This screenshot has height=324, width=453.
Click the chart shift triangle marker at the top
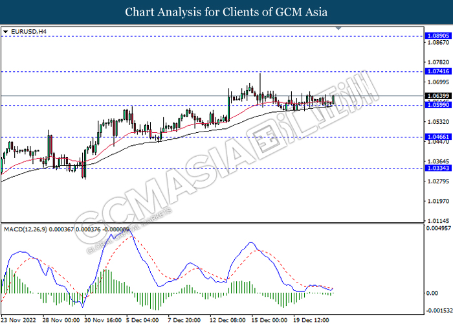click(x=338, y=29)
